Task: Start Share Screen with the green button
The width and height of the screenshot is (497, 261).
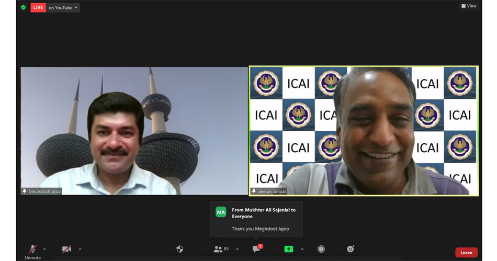Action: click(x=288, y=249)
